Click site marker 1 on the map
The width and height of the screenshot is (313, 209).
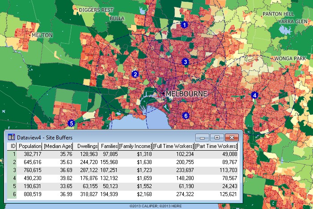(x=184, y=25)
